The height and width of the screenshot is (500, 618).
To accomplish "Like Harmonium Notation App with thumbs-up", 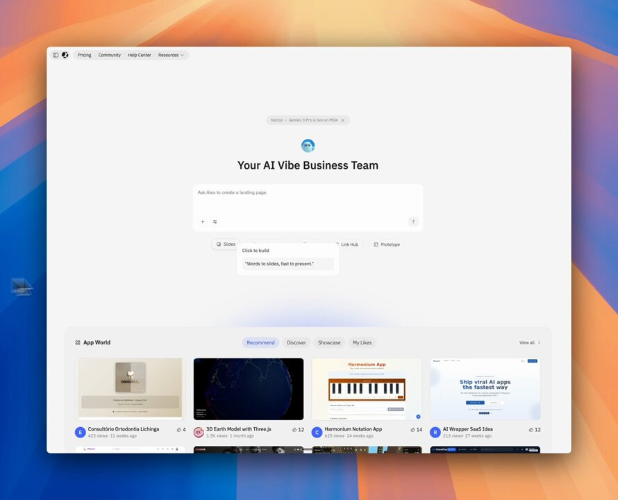I will click(x=412, y=430).
